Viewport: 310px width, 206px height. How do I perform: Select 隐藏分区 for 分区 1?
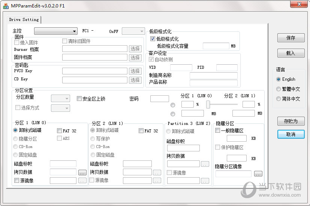(x=15, y=139)
